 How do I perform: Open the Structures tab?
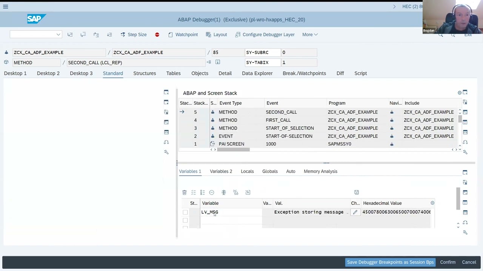point(145,73)
